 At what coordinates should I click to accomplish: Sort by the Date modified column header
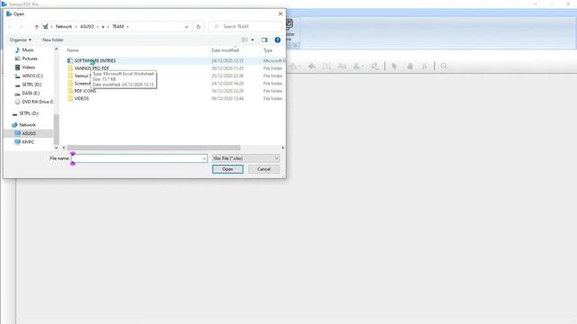(x=225, y=50)
